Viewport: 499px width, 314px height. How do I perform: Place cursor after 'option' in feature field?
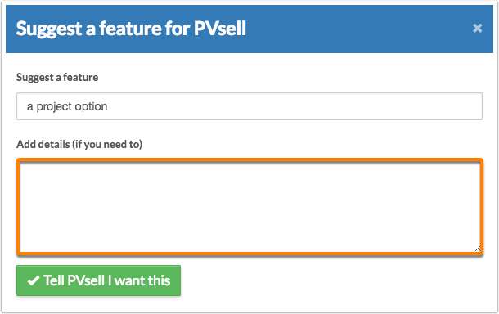coord(108,106)
